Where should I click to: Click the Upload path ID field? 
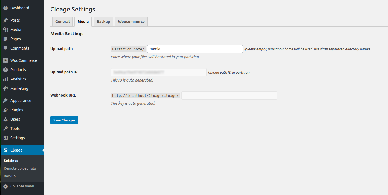coord(159,72)
